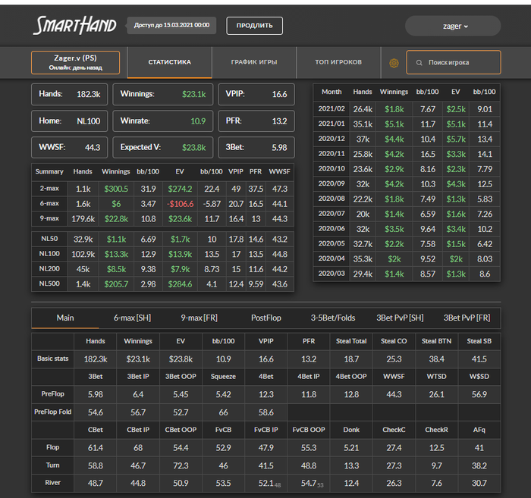Image resolution: width=531 pixels, height=498 pixels.
Task: Click the SmartHand logo
Action: 75,25
